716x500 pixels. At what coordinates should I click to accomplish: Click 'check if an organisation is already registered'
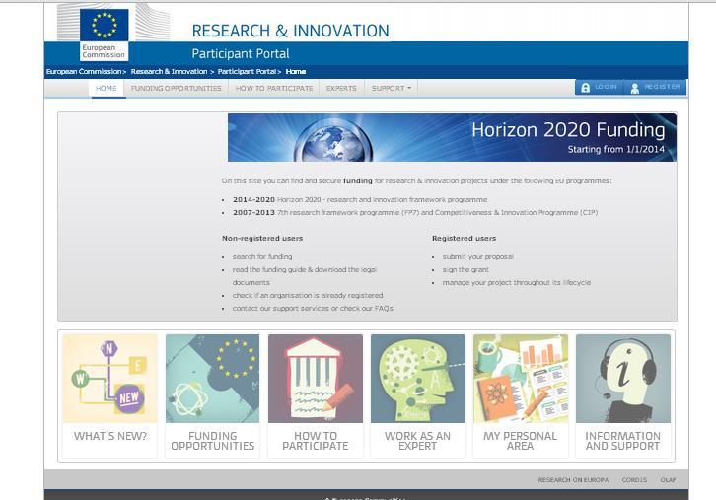tap(308, 296)
